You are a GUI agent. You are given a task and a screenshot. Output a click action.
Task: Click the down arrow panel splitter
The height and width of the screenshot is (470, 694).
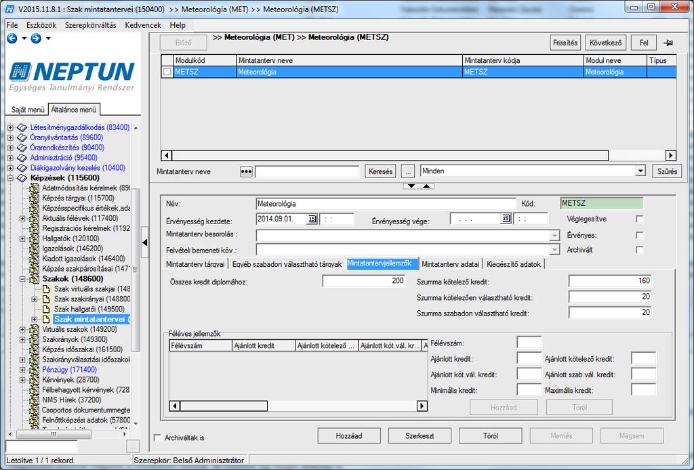point(411,186)
